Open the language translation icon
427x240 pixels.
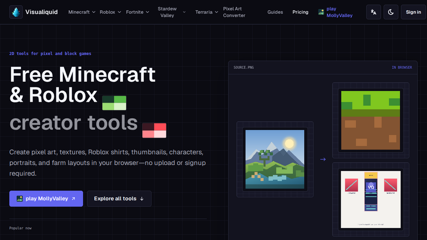[x=373, y=12]
